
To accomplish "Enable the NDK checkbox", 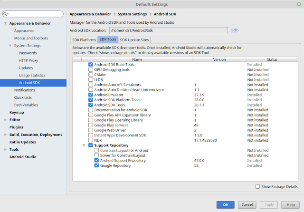I will point(91,140).
